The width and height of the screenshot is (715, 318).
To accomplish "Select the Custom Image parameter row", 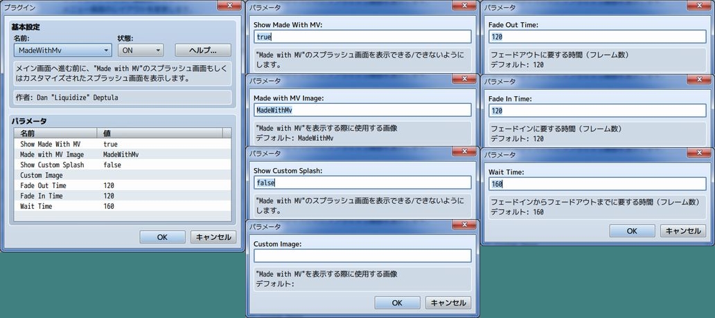I will 122,175.
